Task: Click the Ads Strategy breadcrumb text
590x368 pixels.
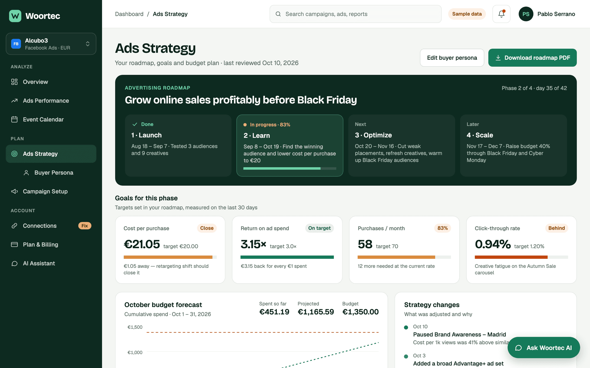Action: pyautogui.click(x=170, y=14)
